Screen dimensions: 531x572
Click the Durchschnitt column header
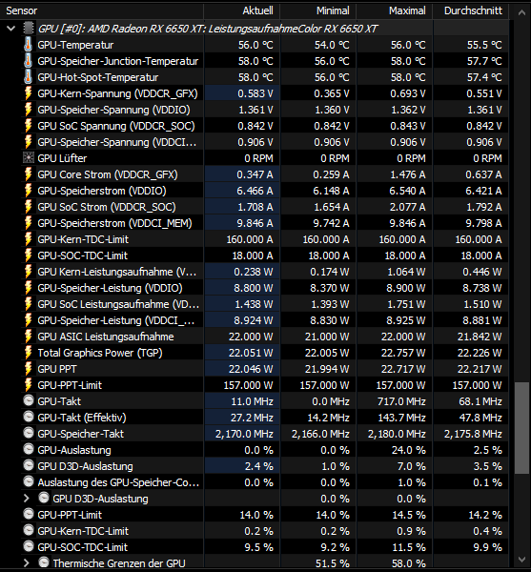(470, 10)
